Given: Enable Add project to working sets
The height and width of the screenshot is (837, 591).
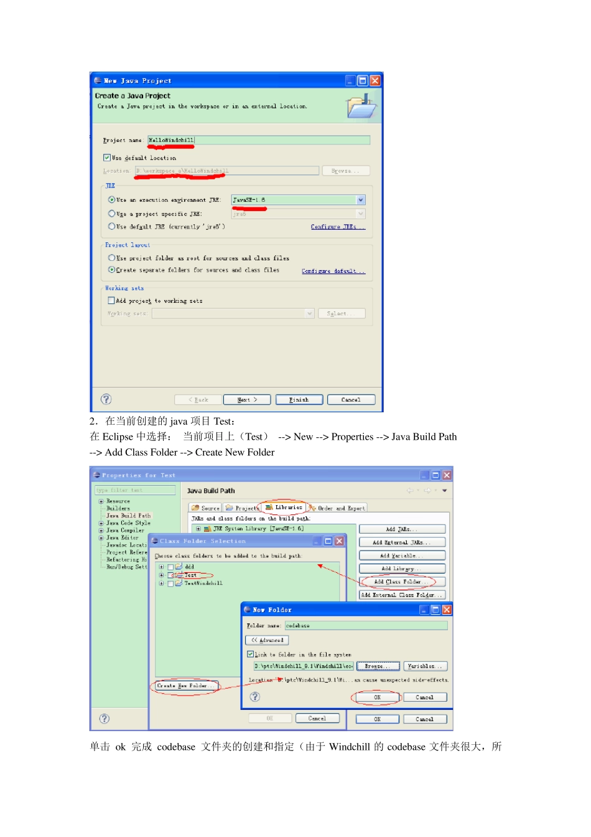Looking at the screenshot, I should [x=111, y=300].
